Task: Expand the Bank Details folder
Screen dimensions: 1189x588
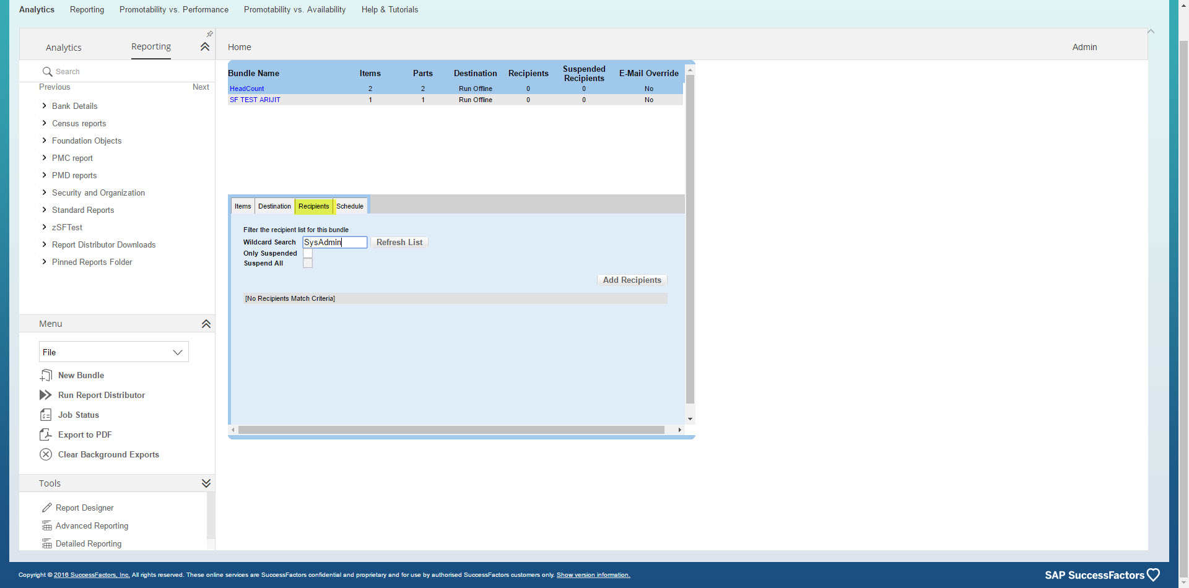Action: (44, 106)
